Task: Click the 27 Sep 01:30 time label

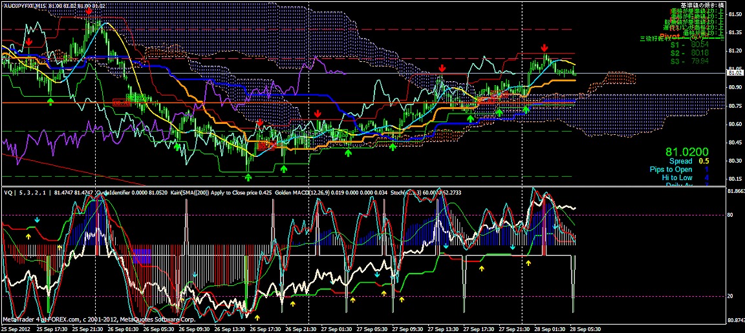Action: 336,328
